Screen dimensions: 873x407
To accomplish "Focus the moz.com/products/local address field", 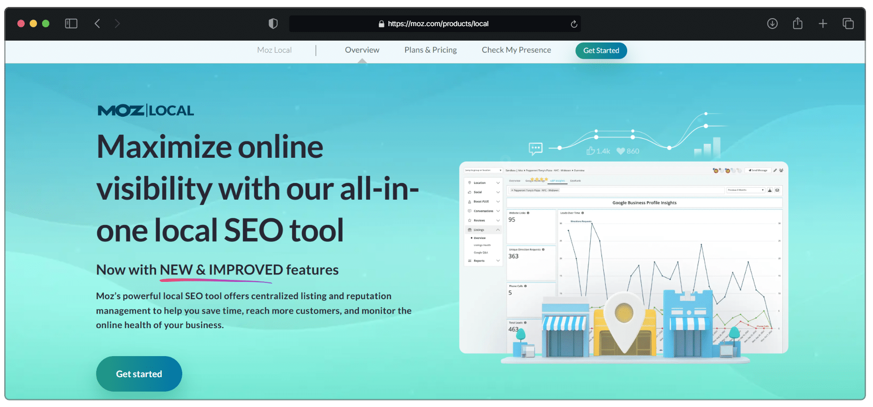I will click(435, 24).
